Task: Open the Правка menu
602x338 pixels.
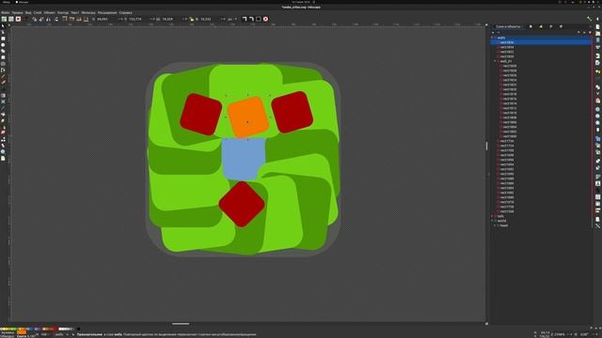Action: tap(17, 12)
